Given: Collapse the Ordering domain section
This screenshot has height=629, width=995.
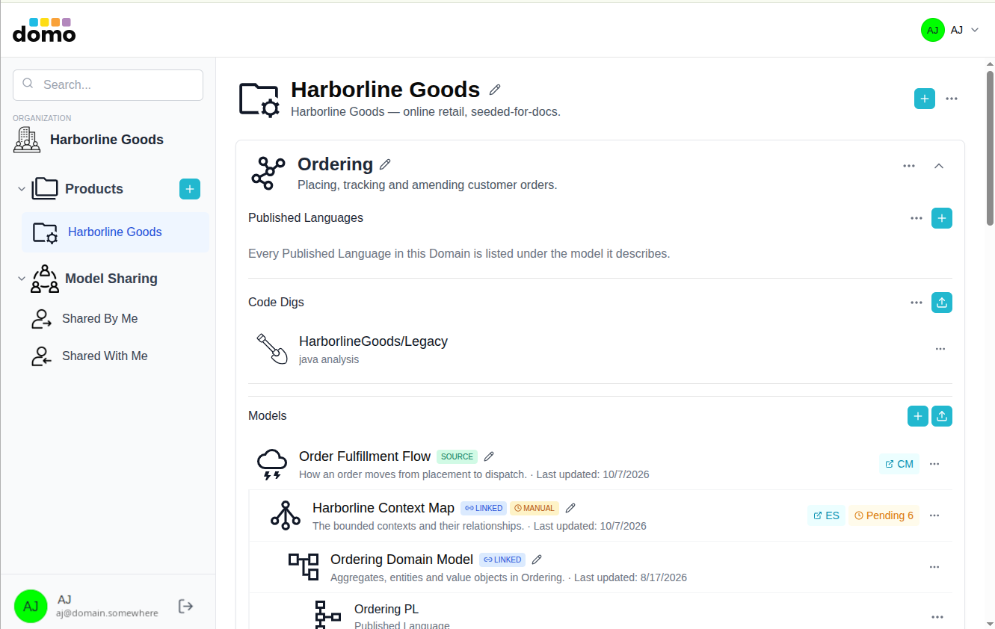Looking at the screenshot, I should tap(940, 166).
